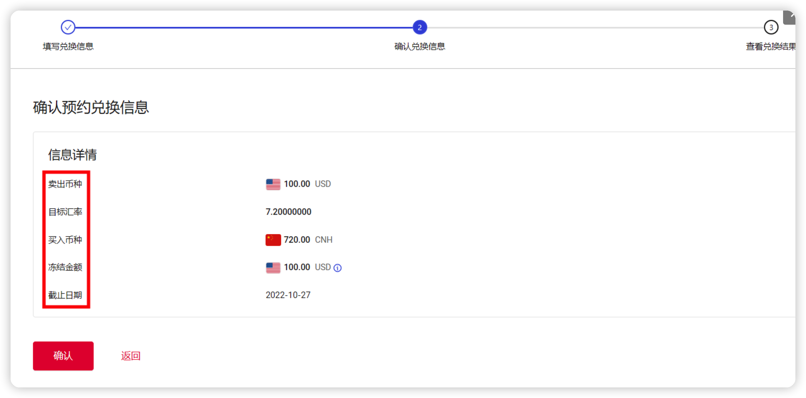This screenshot has width=806, height=398.
Task: Click US flag in 冻结金额 row
Action: click(273, 267)
